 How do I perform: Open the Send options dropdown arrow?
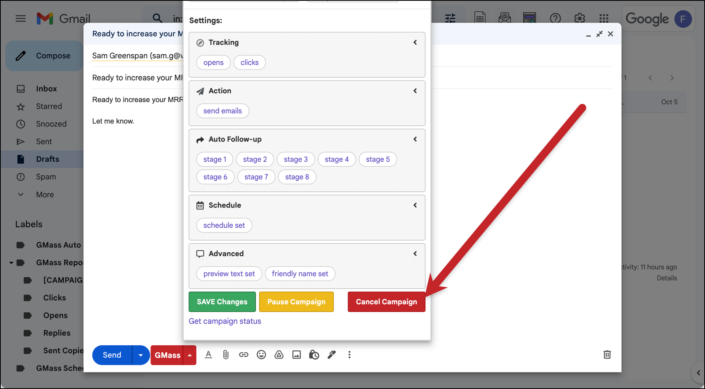[141, 355]
